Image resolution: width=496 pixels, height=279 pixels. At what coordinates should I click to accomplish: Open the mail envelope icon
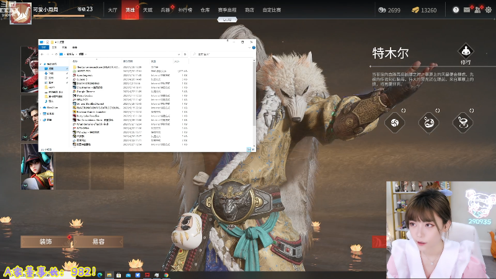467,10
